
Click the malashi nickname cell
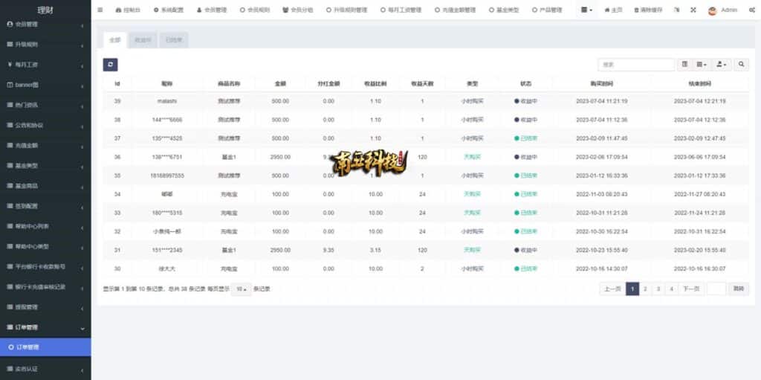[x=167, y=101]
